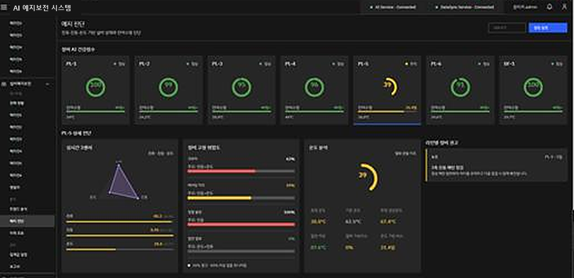Viewport: 574px width, 278px height.
Task: Click the yellow health bar on PL-5 card
Action: click(387, 112)
